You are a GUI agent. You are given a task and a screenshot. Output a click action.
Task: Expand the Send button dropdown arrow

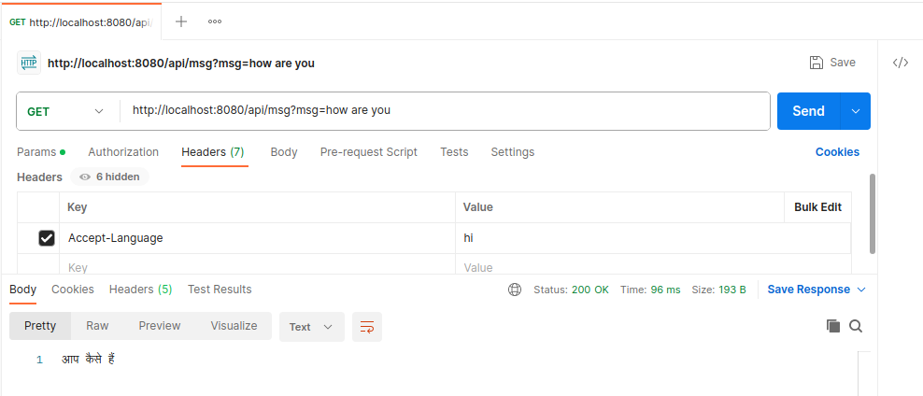856,111
